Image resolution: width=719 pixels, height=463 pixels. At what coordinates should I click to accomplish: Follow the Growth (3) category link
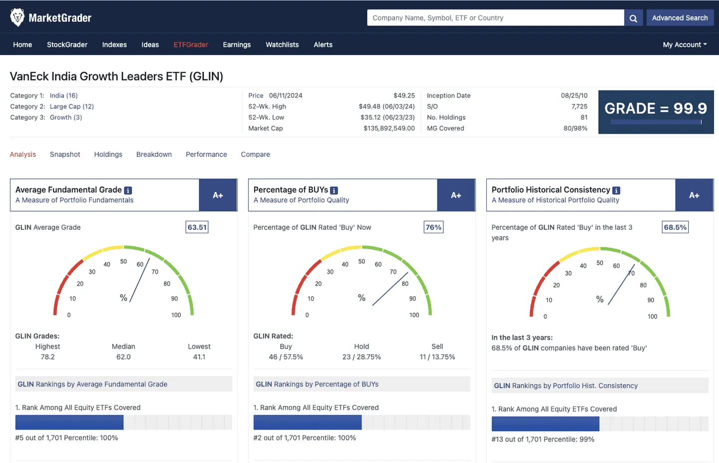tap(66, 117)
